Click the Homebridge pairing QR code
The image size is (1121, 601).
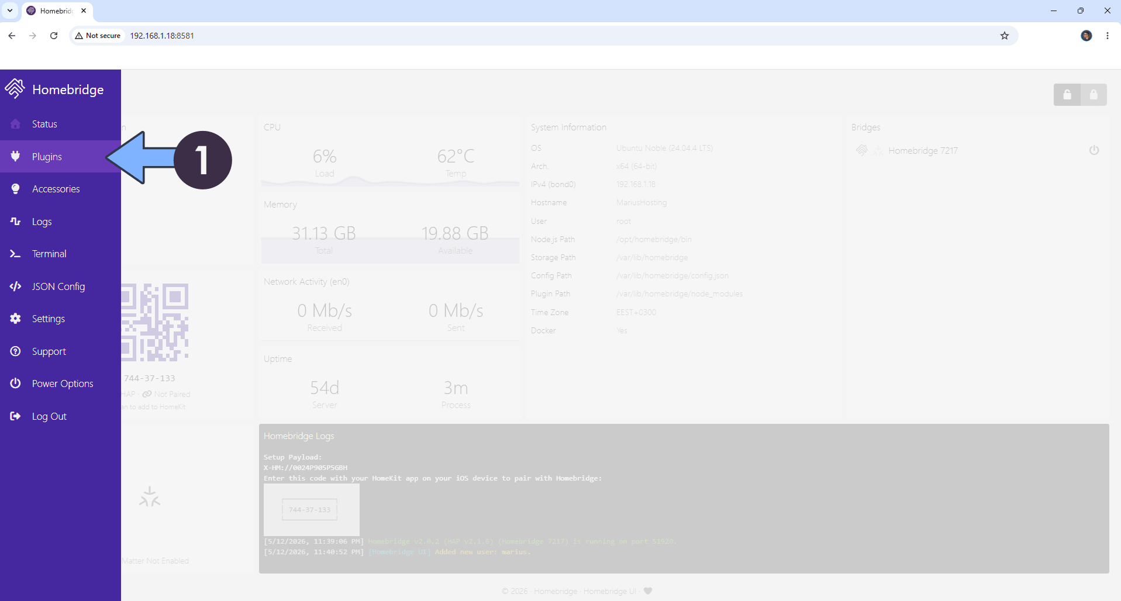click(x=155, y=322)
